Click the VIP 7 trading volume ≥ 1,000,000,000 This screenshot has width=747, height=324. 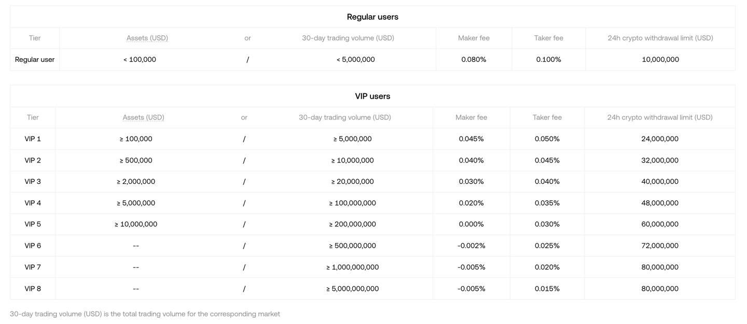(x=352, y=267)
